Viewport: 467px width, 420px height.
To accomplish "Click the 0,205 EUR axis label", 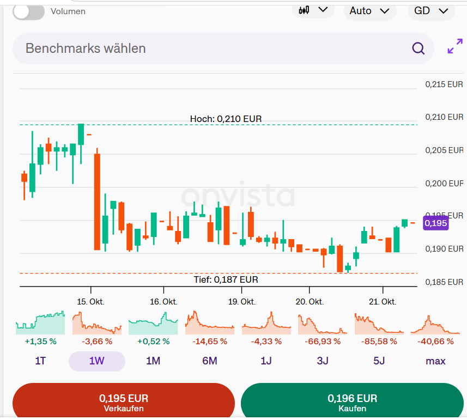I will (444, 150).
